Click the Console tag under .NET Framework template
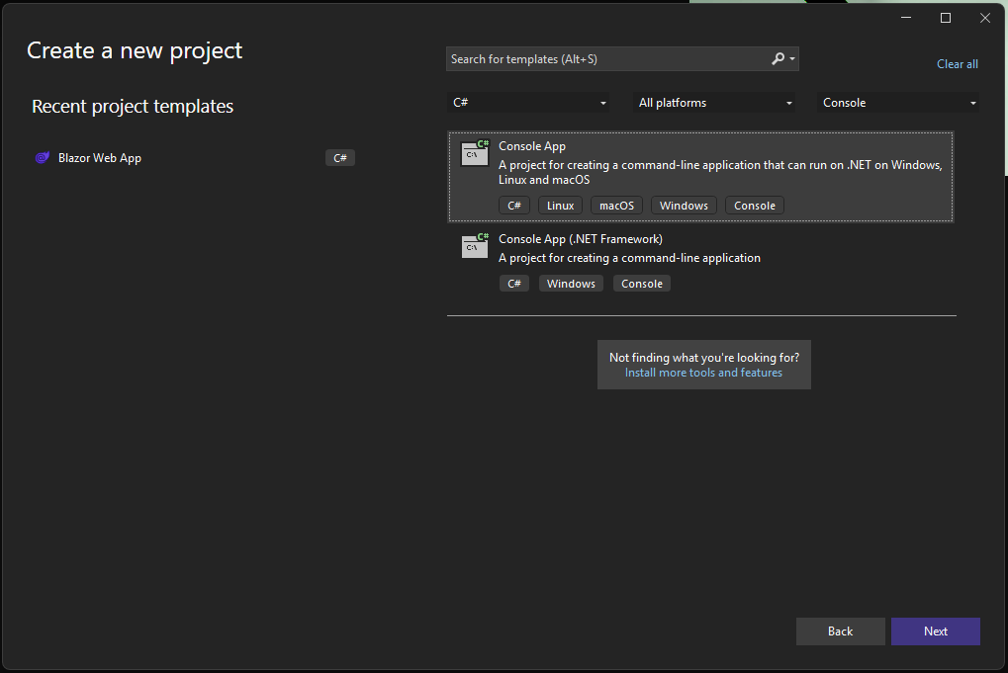Image resolution: width=1008 pixels, height=673 pixels. 642,284
